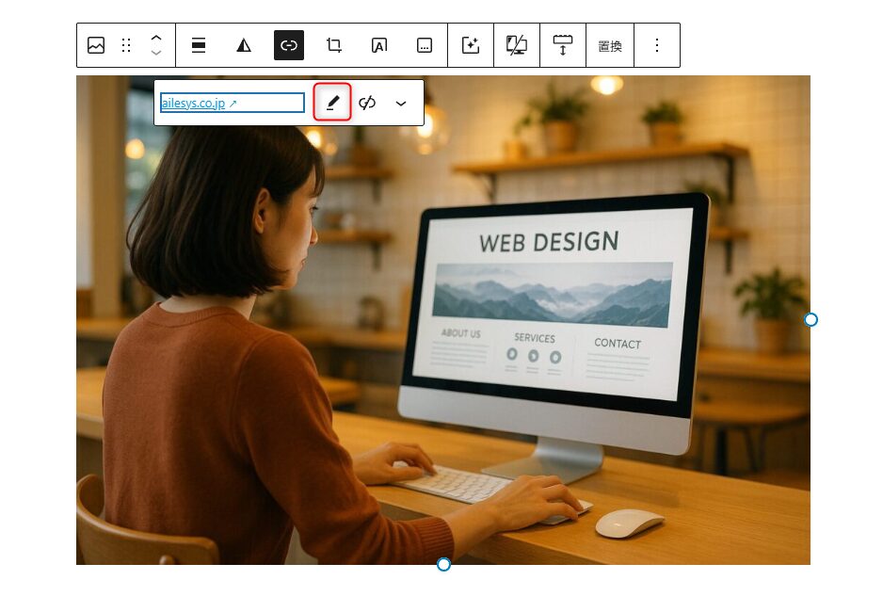The height and width of the screenshot is (596, 883).
Task: Click the sparkle AI image icon
Action: point(471,45)
